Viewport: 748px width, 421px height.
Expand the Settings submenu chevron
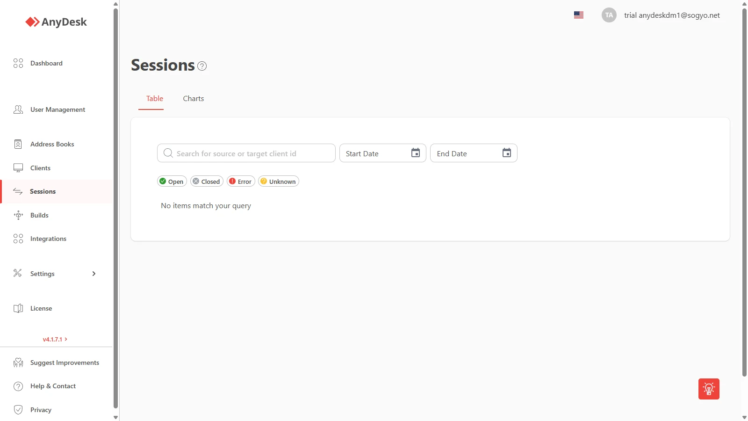94,274
